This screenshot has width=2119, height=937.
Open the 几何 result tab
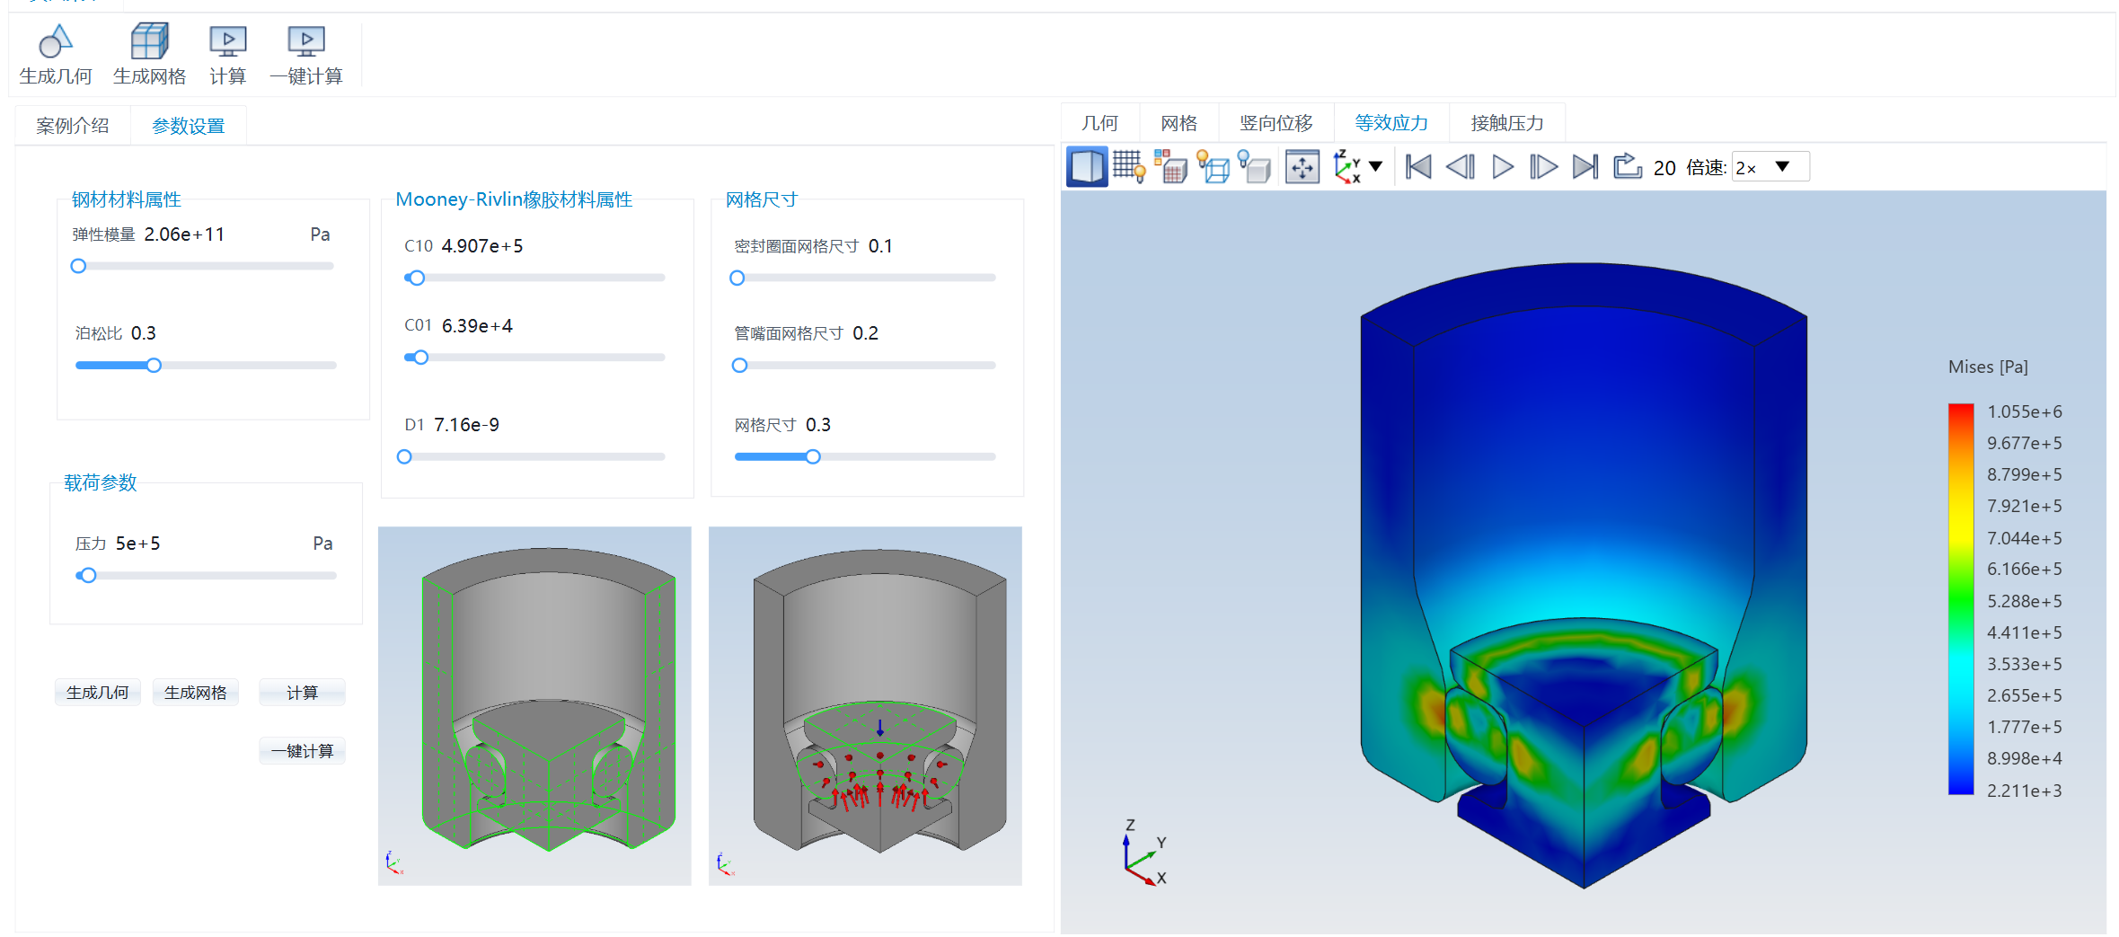[x=1100, y=123]
